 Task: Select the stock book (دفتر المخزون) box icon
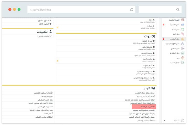click(x=183, y=39)
